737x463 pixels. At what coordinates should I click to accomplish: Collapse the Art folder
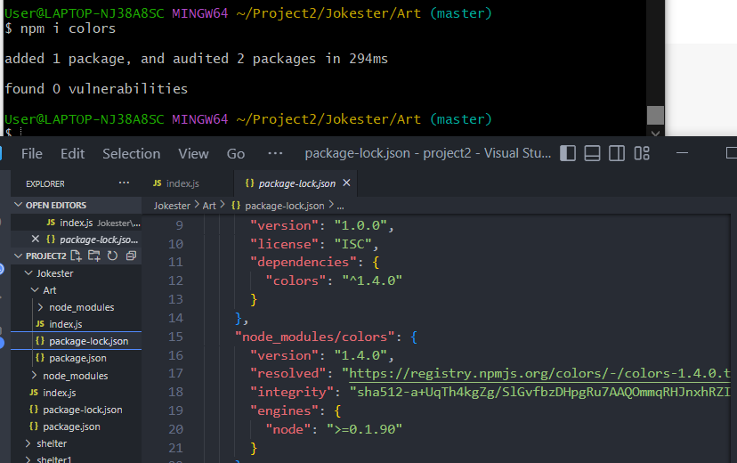pos(77,290)
